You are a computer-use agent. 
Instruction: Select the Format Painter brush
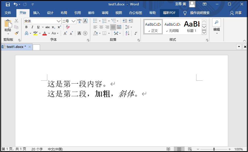16,33
